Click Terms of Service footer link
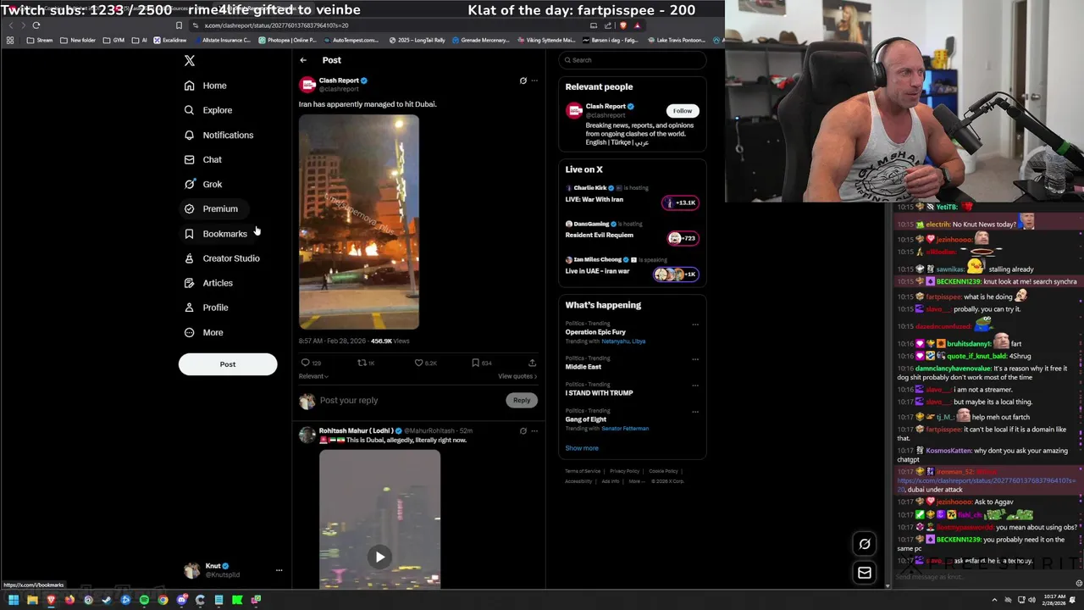The width and height of the screenshot is (1084, 610). (583, 471)
